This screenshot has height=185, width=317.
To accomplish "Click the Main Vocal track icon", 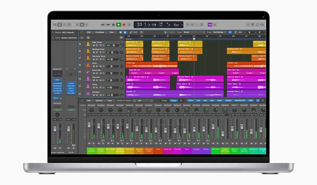I will [x=88, y=44].
